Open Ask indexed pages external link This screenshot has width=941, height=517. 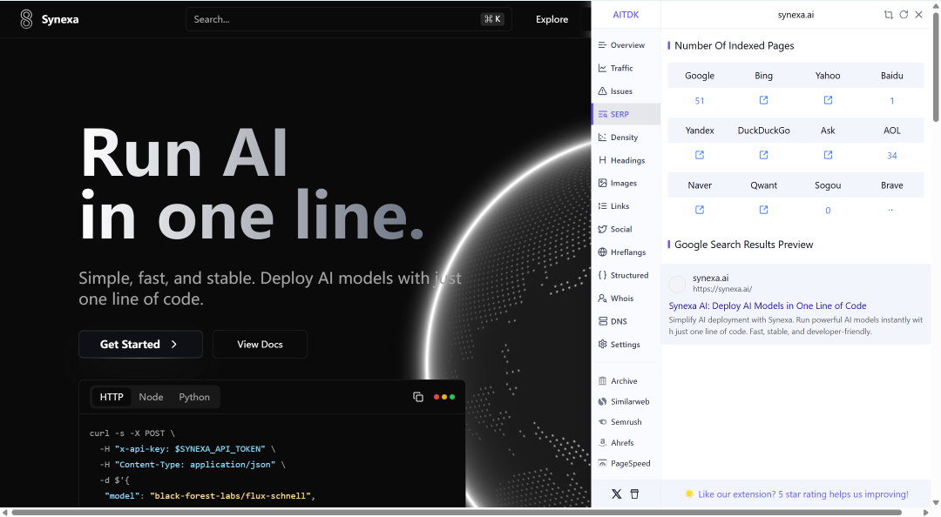828,155
